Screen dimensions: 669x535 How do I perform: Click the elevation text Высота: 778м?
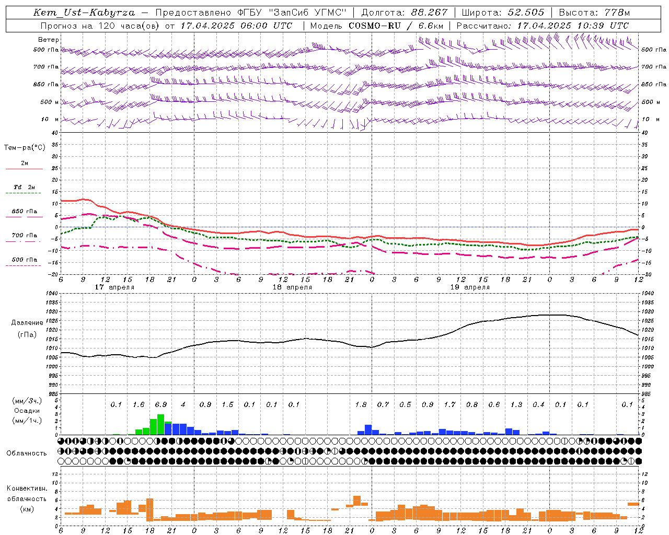(x=594, y=13)
